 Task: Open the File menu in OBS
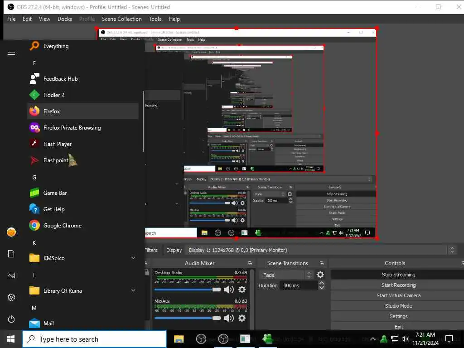(x=11, y=19)
